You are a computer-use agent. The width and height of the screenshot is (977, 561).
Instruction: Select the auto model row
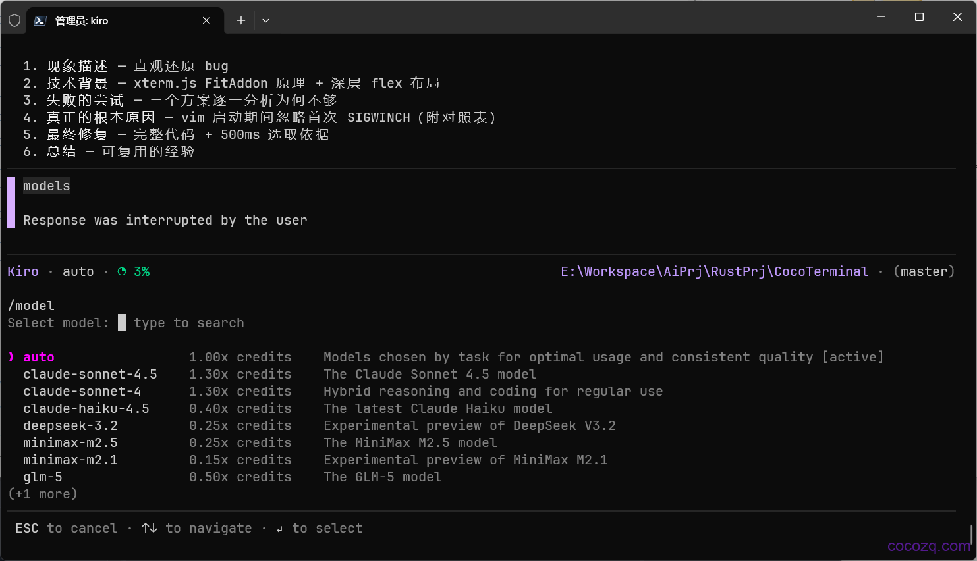pos(446,357)
